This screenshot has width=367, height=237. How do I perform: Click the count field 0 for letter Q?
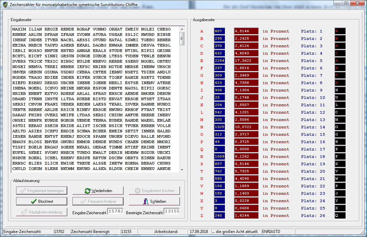[219, 149]
